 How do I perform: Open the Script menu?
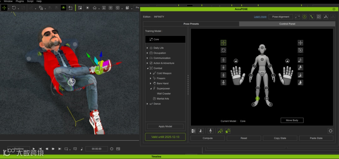(30, 1)
